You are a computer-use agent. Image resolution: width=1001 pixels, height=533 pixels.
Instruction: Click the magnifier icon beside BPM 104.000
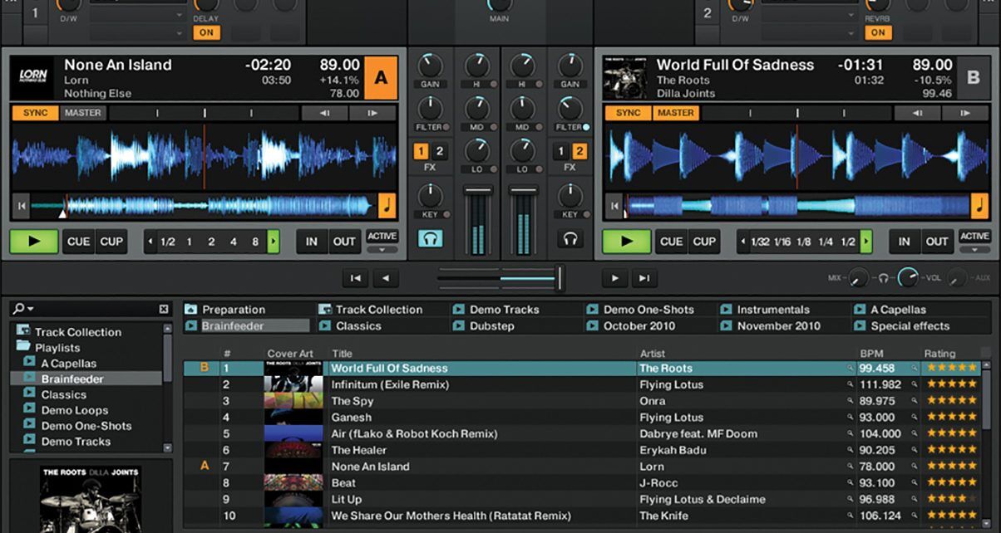point(915,433)
